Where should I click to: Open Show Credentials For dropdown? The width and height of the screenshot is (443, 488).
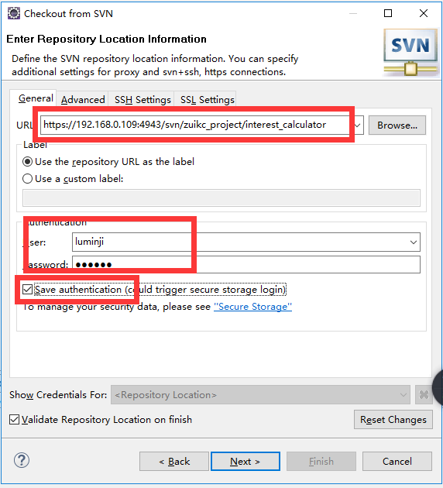[x=260, y=394]
